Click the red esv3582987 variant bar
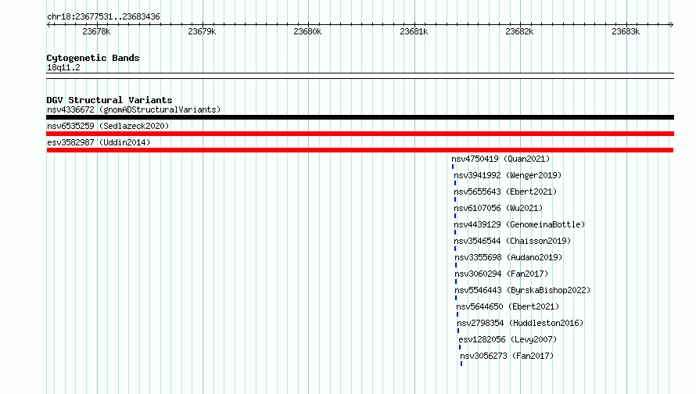 pyautogui.click(x=360, y=150)
